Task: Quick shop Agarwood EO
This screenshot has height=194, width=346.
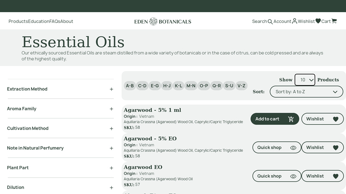Action: coord(277,176)
